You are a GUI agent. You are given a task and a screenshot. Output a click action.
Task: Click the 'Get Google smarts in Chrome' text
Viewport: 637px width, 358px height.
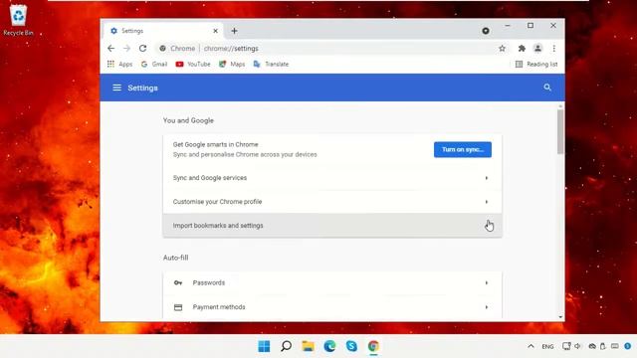pos(215,144)
